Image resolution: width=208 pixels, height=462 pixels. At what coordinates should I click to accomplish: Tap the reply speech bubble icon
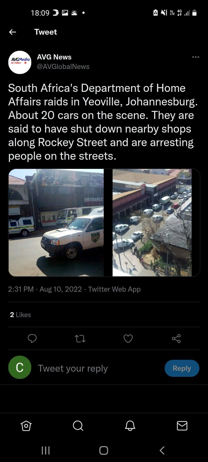point(32,338)
